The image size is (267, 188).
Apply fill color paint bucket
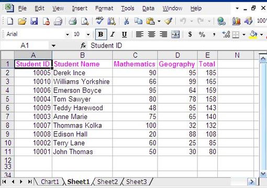(x=253, y=34)
